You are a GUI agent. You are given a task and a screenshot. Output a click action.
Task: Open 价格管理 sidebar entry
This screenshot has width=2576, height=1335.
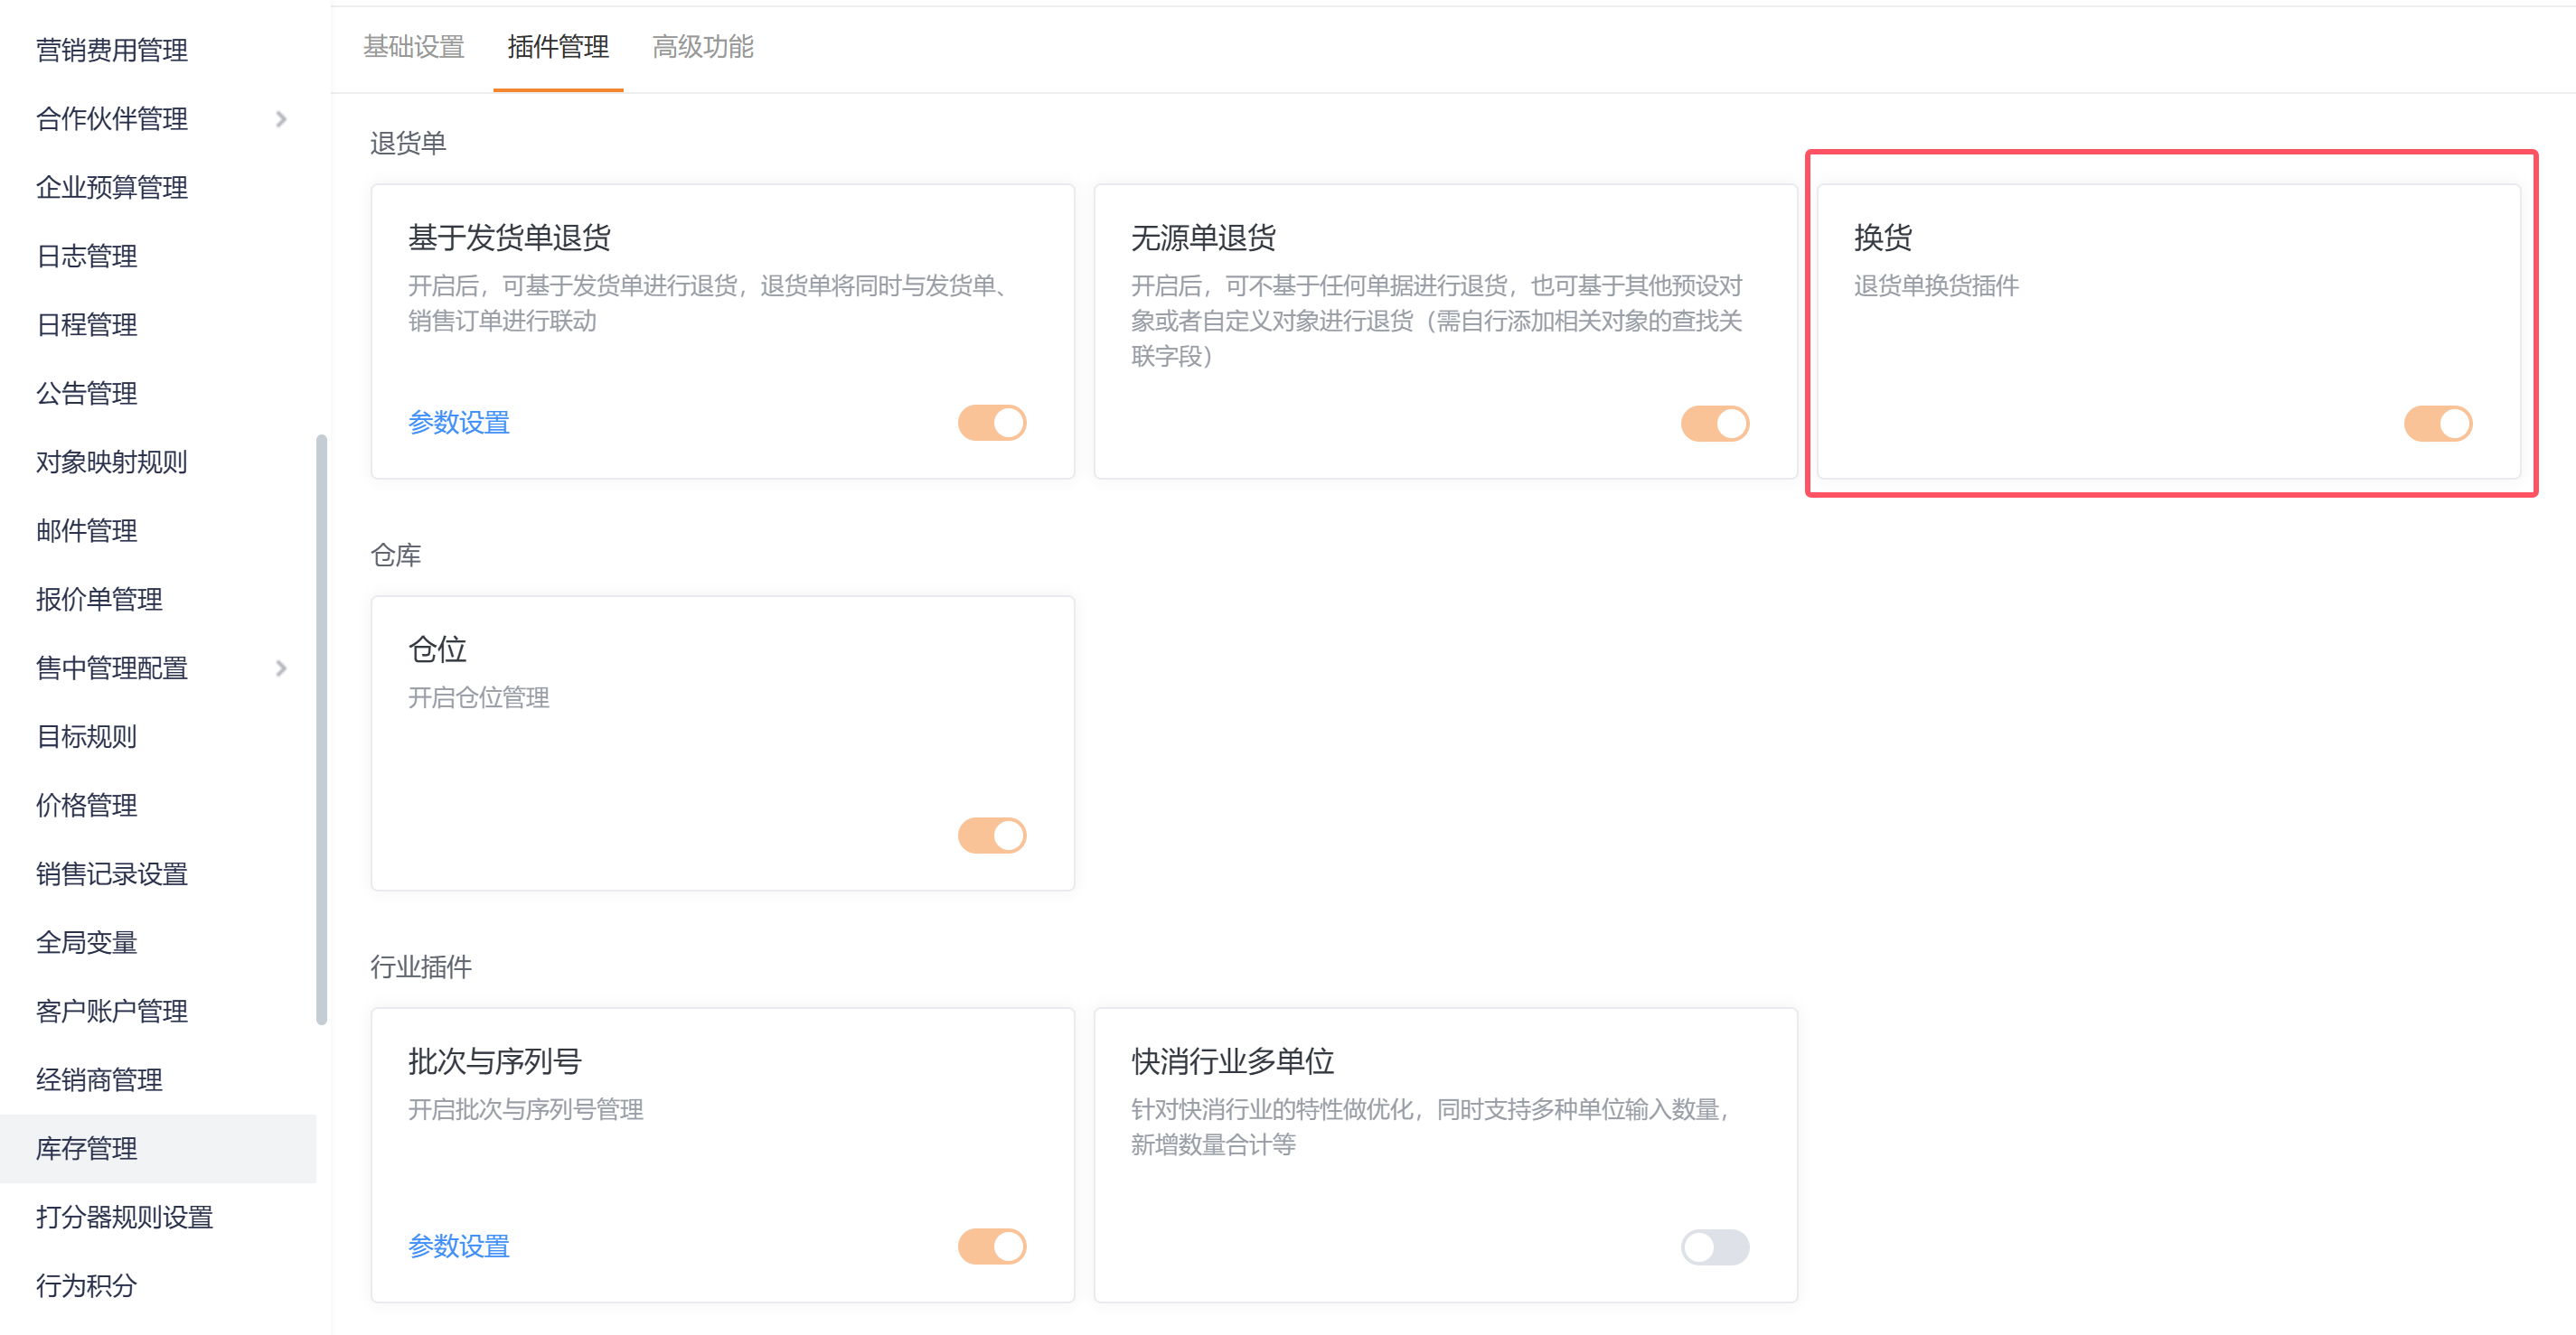(86, 806)
